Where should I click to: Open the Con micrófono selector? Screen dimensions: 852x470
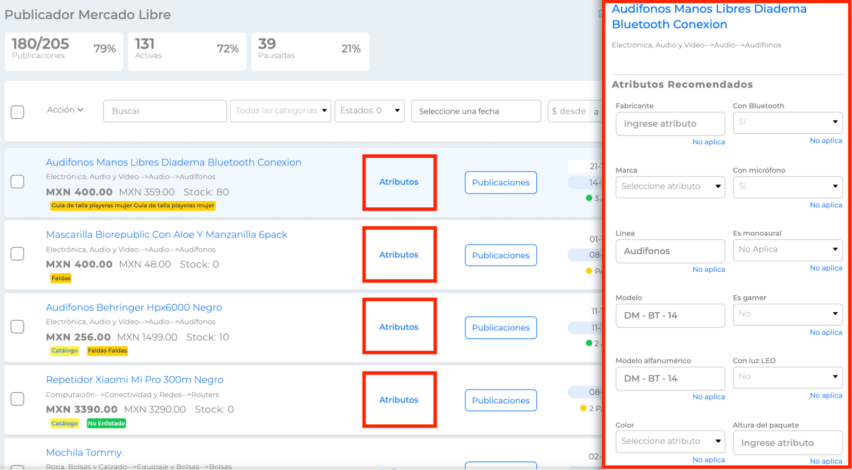(x=788, y=187)
